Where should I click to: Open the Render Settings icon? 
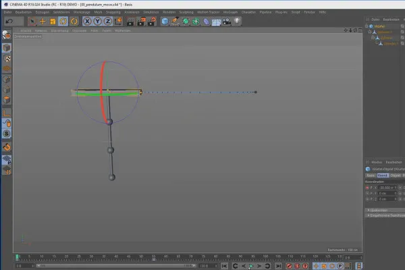tap(152, 22)
